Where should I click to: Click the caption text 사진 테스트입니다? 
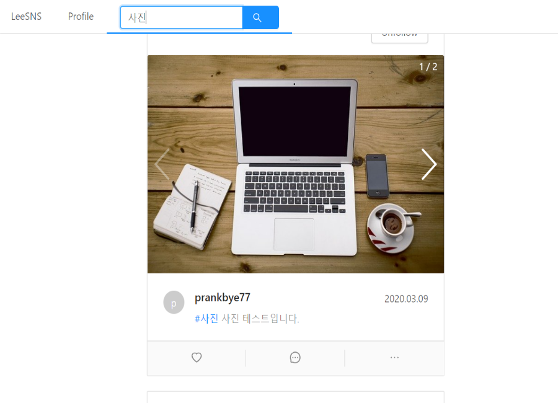point(260,318)
